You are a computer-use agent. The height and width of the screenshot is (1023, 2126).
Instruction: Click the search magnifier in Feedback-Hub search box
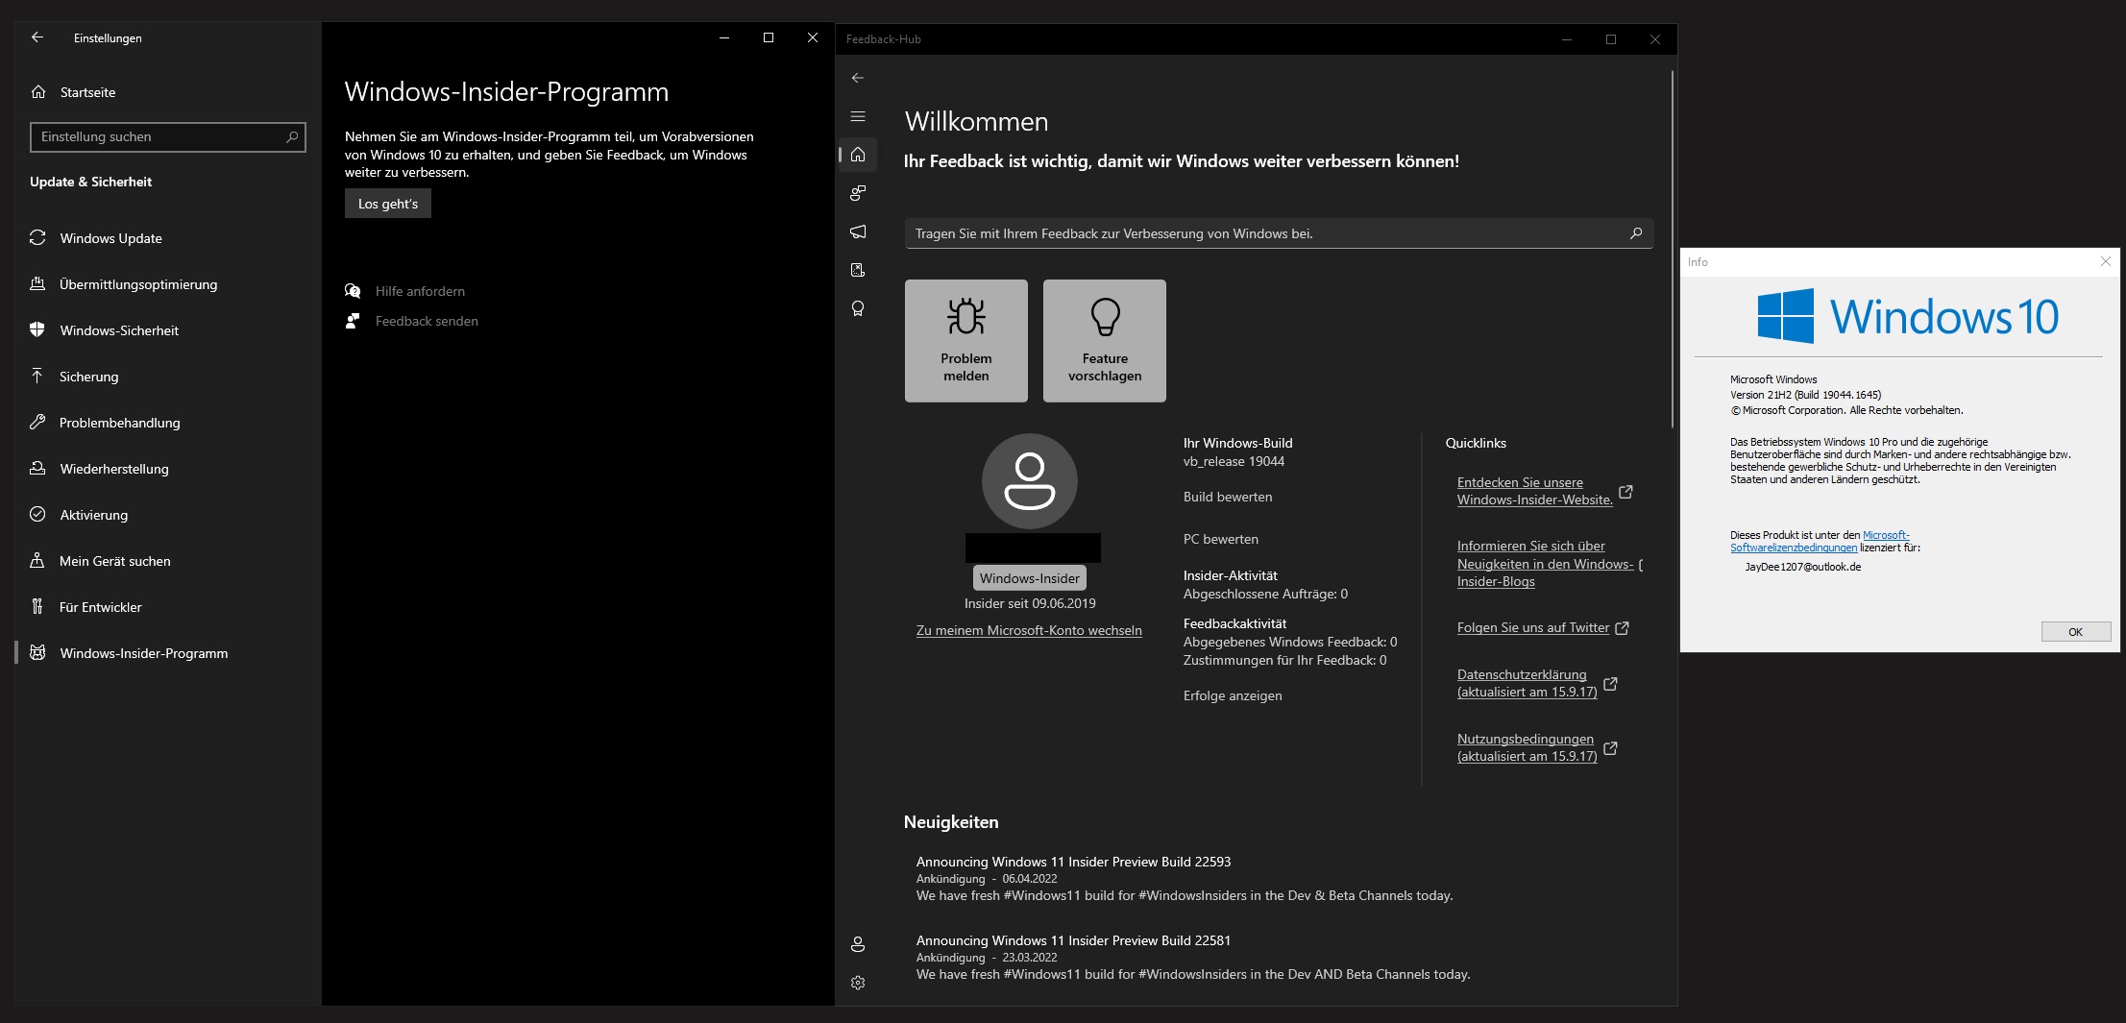coord(1636,233)
